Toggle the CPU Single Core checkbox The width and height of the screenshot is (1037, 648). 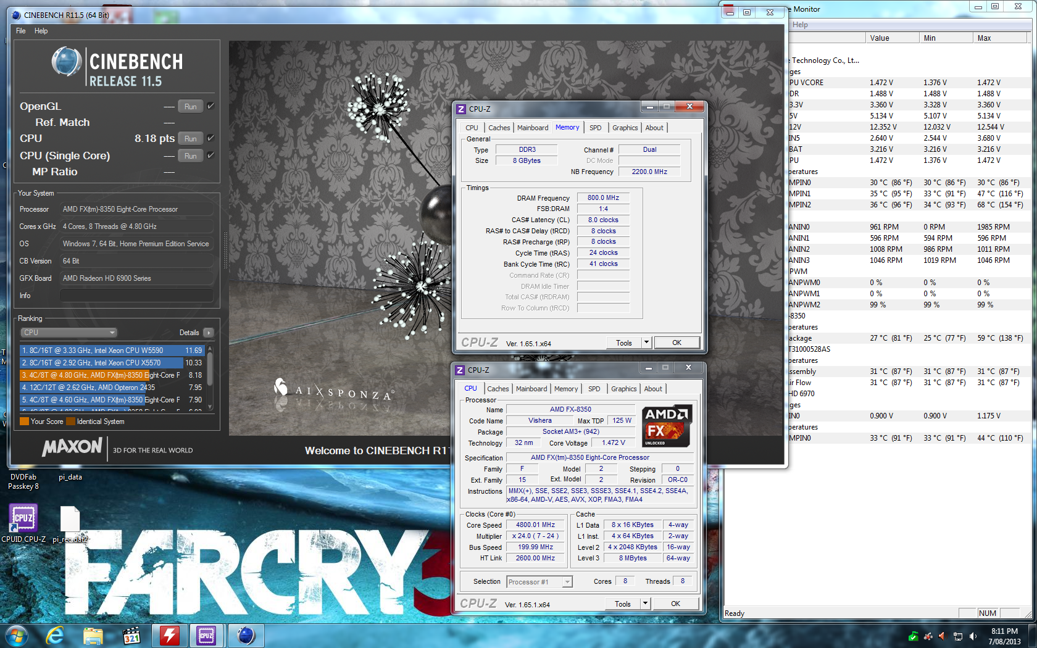(x=210, y=156)
